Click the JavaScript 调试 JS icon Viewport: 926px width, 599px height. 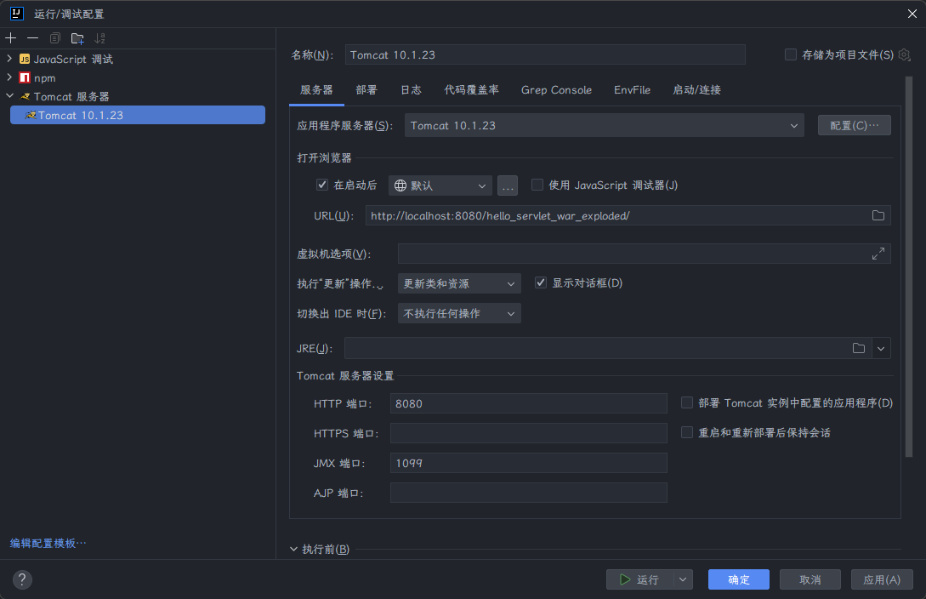tap(25, 59)
